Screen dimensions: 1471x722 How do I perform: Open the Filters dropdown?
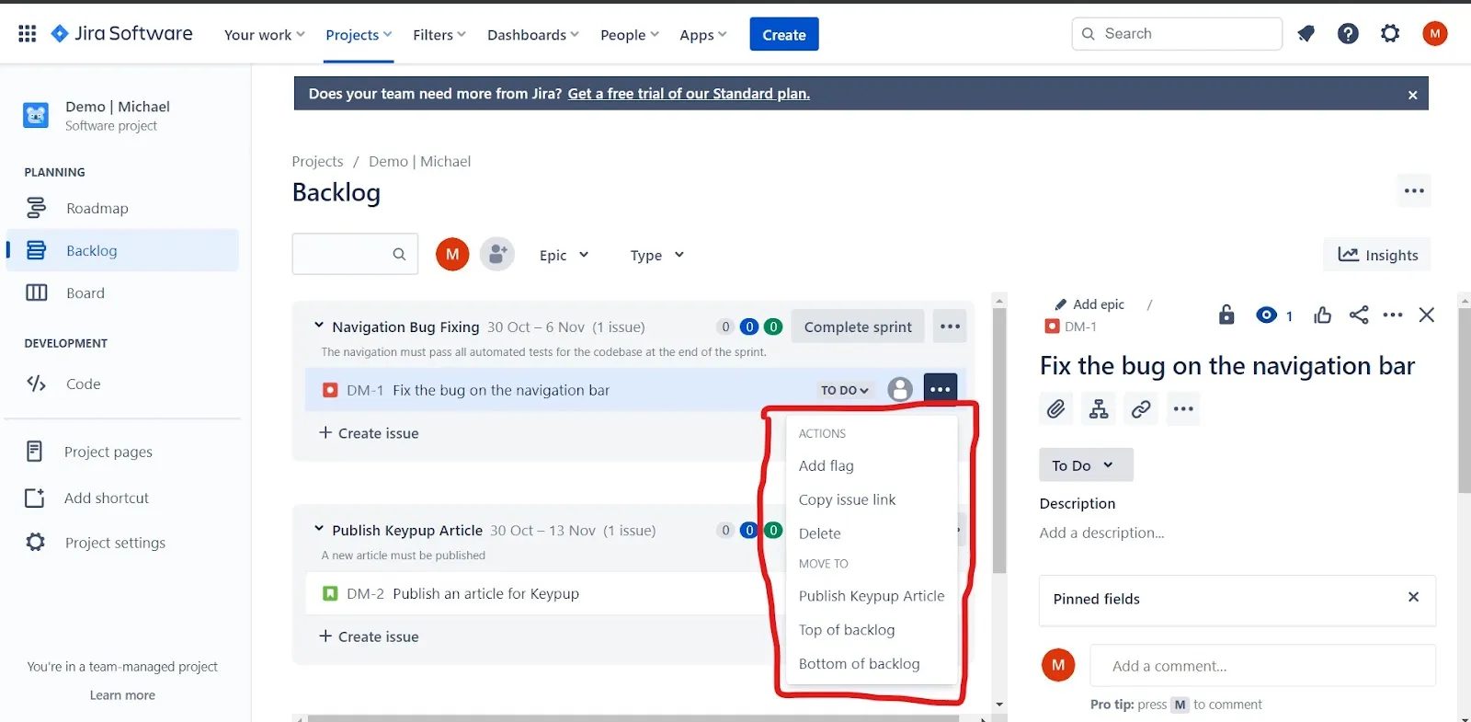pyautogui.click(x=439, y=35)
